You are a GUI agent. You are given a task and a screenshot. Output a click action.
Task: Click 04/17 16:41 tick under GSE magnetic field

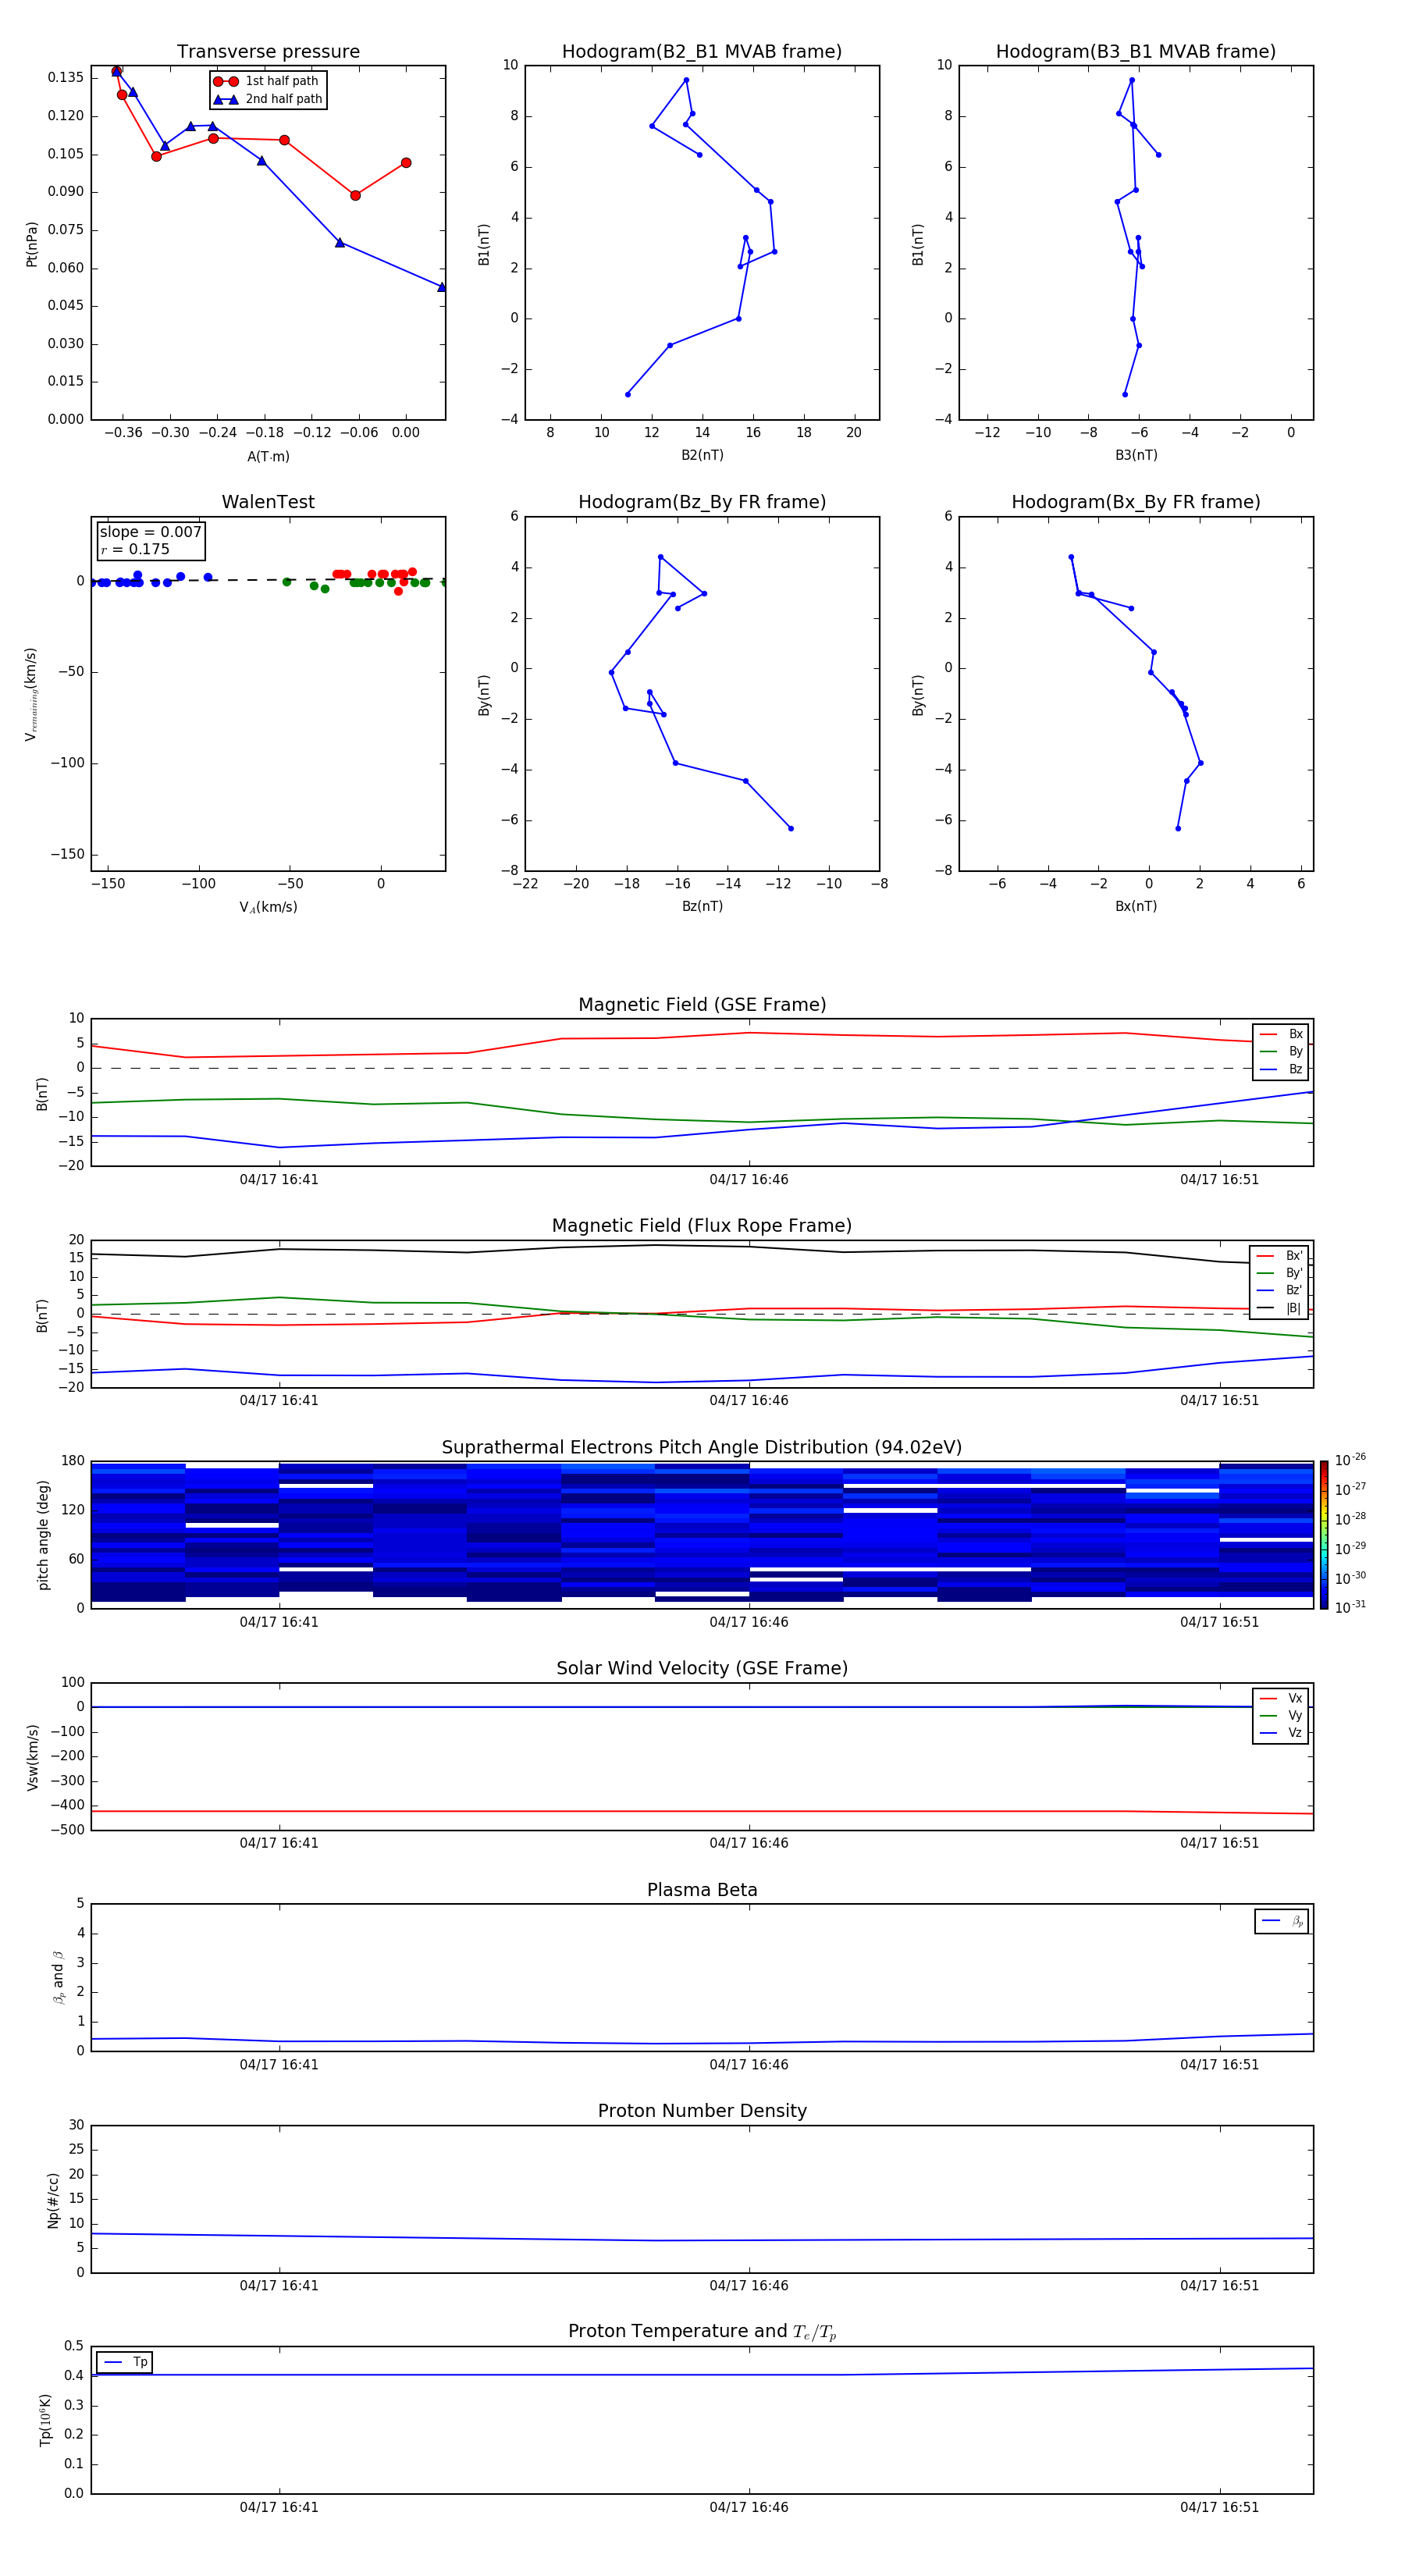[279, 1180]
